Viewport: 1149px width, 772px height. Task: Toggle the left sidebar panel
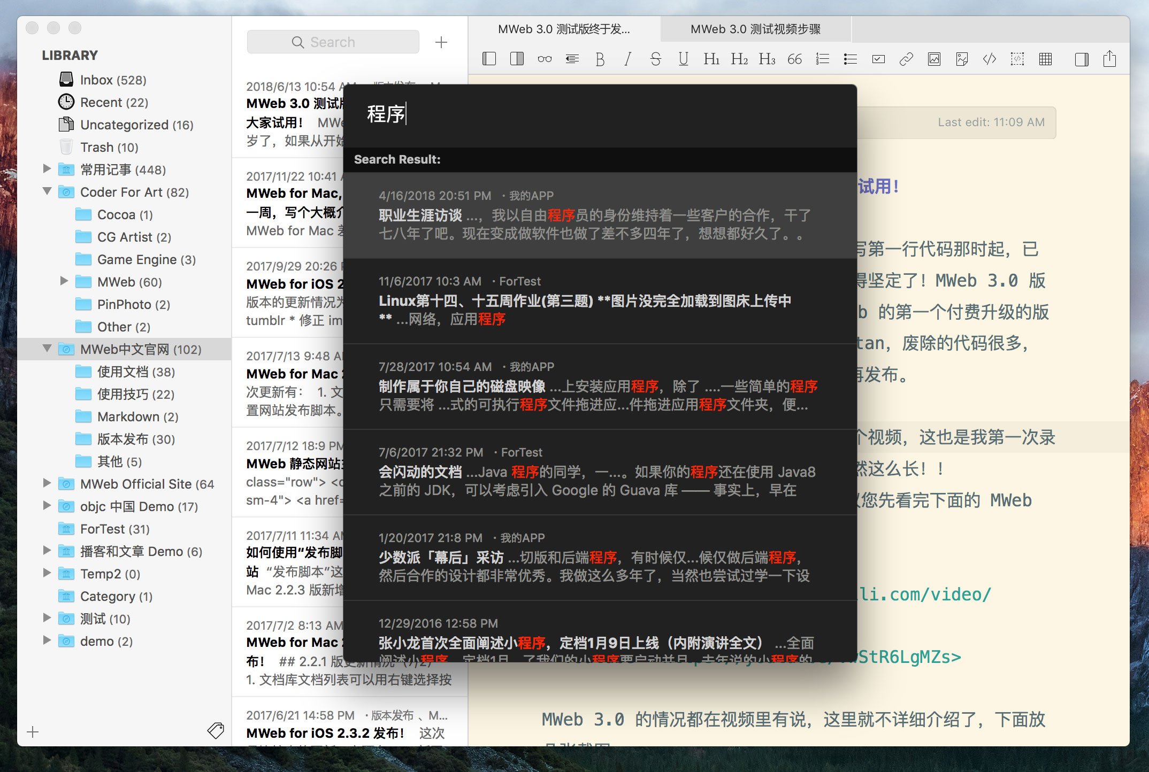489,59
